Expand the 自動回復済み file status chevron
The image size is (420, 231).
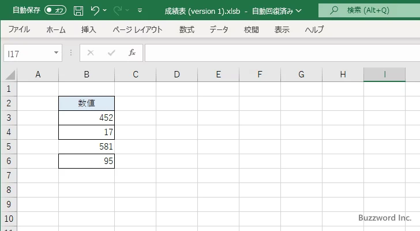tap(299, 11)
